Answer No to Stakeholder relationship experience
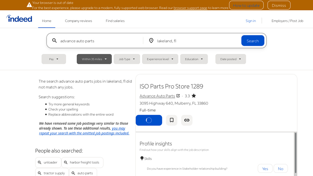The width and height of the screenshot is (313, 176). tap(281, 169)
